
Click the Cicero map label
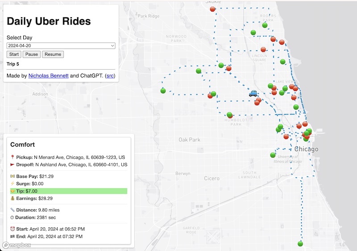[212, 178]
